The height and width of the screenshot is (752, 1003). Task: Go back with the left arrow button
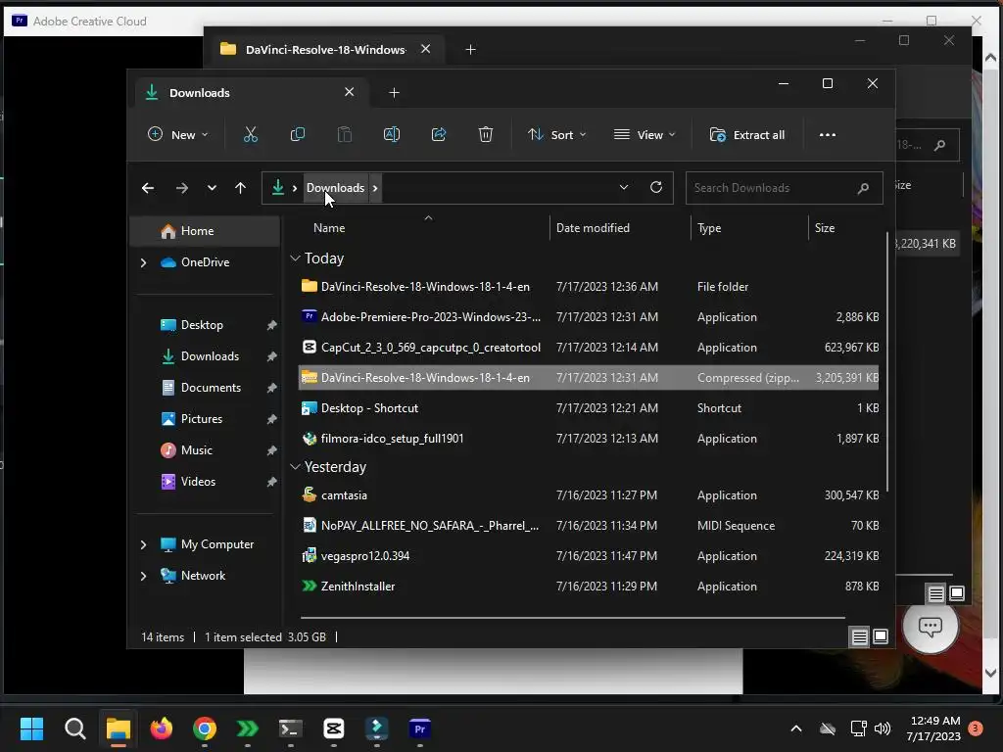148,188
